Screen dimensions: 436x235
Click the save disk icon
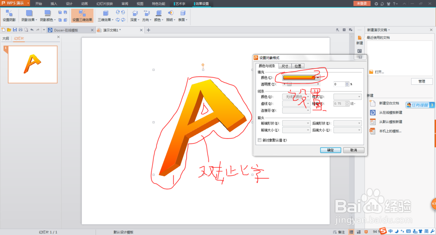point(15,30)
